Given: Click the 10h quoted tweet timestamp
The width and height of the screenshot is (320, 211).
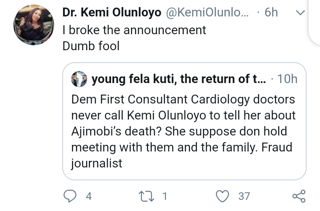Looking at the screenshot, I should point(287,80).
